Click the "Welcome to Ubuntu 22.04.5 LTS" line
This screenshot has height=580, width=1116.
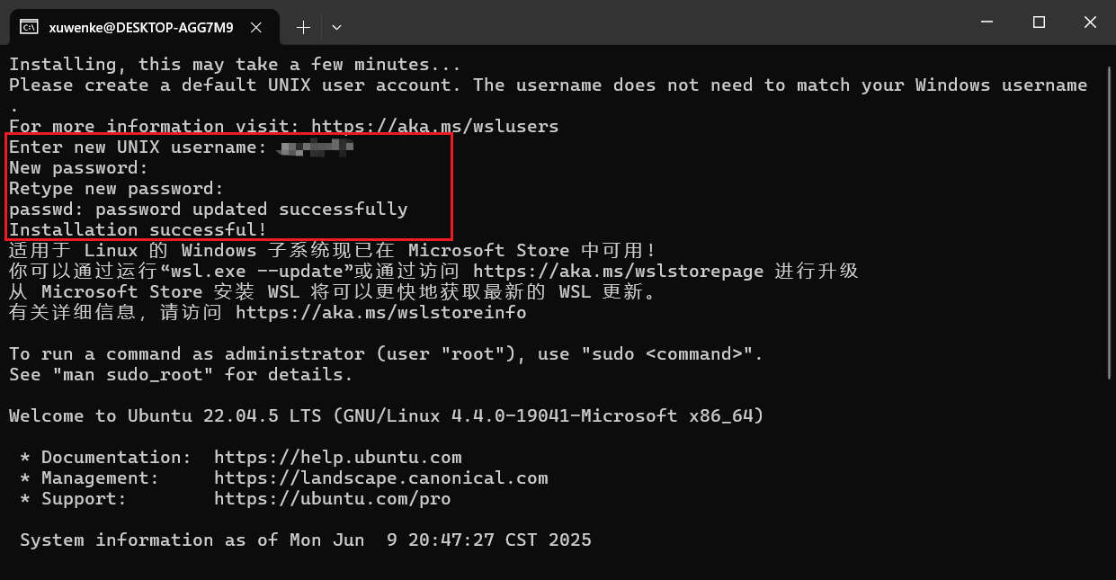tap(387, 416)
